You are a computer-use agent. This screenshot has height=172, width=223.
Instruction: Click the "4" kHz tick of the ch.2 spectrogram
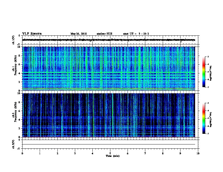[x=20, y=120]
